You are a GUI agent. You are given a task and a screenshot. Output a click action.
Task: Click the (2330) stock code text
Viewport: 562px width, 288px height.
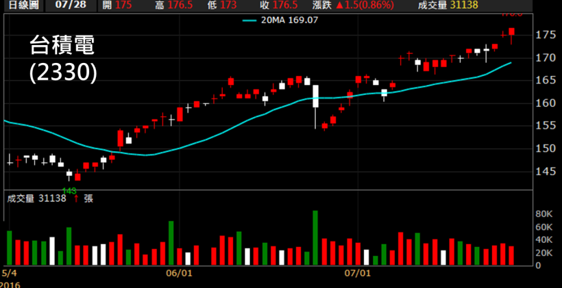(x=63, y=74)
